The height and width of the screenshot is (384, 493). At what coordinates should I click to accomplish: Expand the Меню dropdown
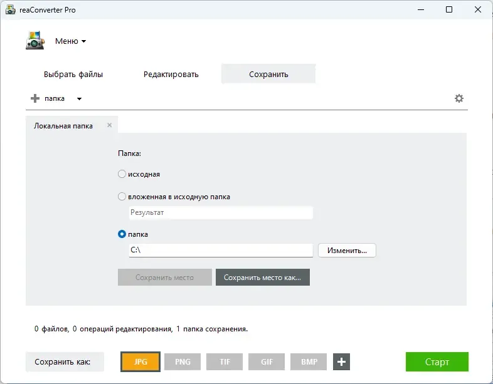[71, 41]
